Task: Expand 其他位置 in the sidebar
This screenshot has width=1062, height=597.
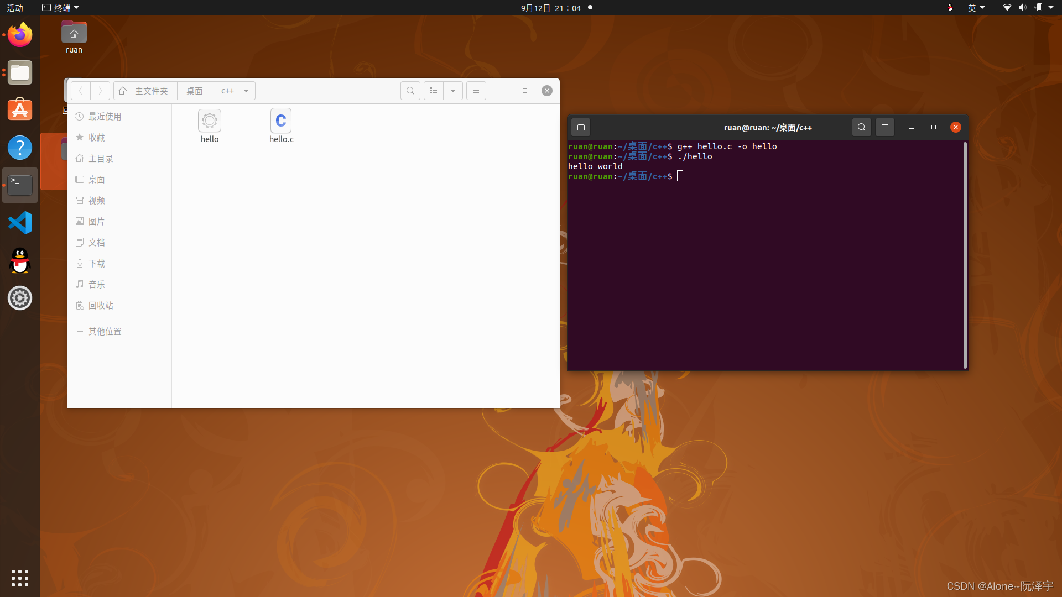Action: pos(105,332)
